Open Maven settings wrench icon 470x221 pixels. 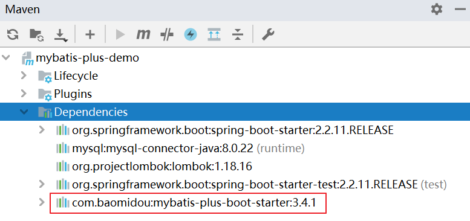coord(268,34)
